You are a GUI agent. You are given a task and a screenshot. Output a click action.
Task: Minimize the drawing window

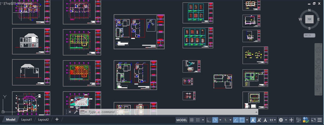(x=309, y=4)
